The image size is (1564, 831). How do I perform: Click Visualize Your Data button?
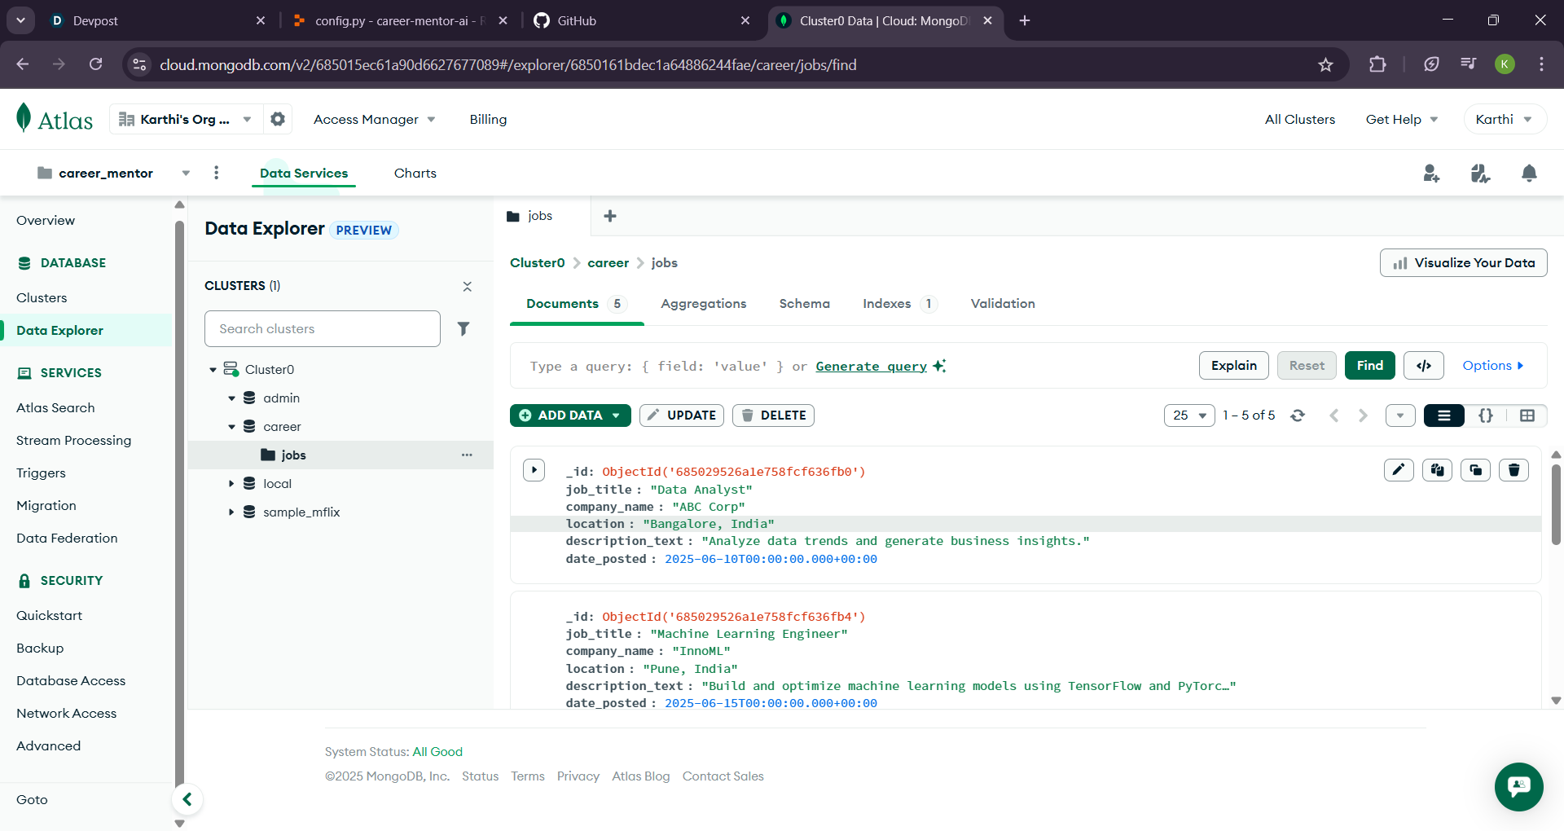tap(1464, 262)
